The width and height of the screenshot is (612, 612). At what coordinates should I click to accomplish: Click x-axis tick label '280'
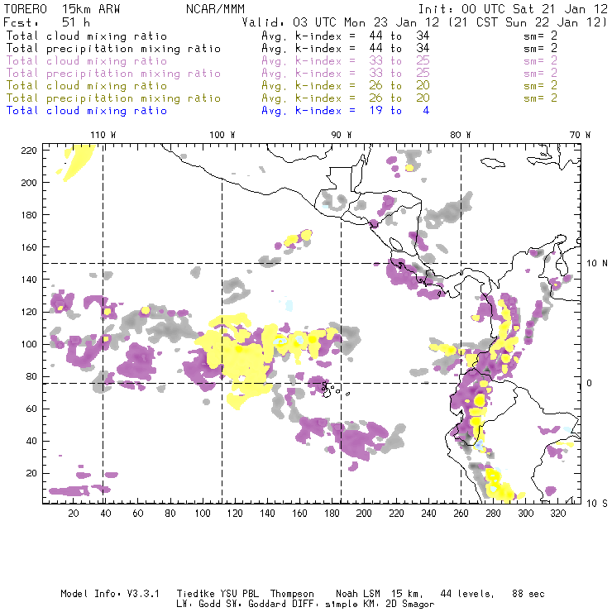coord(494,514)
